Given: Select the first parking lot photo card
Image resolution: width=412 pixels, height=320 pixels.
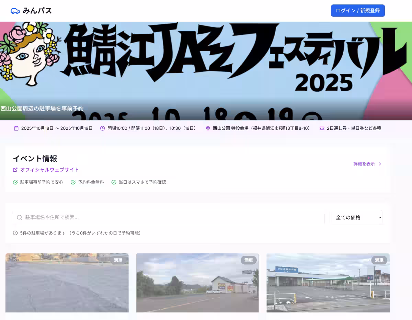Looking at the screenshot, I should (x=67, y=283).
